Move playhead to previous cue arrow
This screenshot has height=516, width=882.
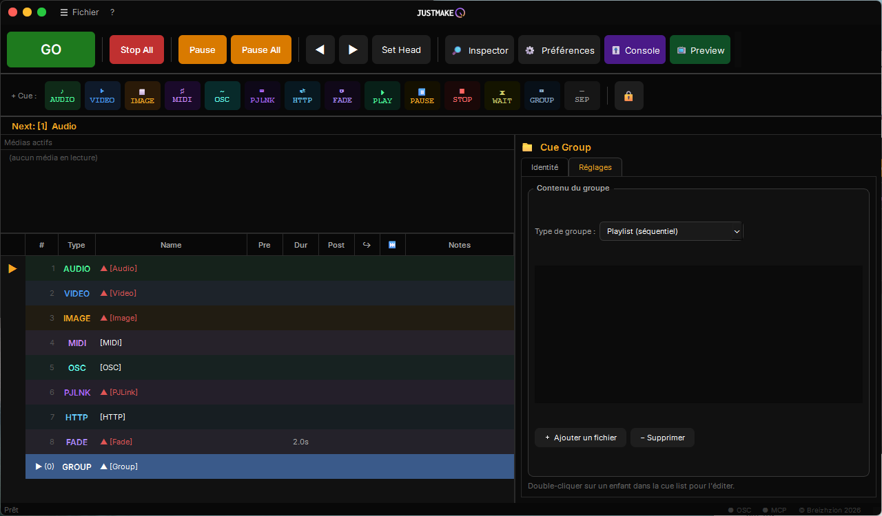(320, 50)
